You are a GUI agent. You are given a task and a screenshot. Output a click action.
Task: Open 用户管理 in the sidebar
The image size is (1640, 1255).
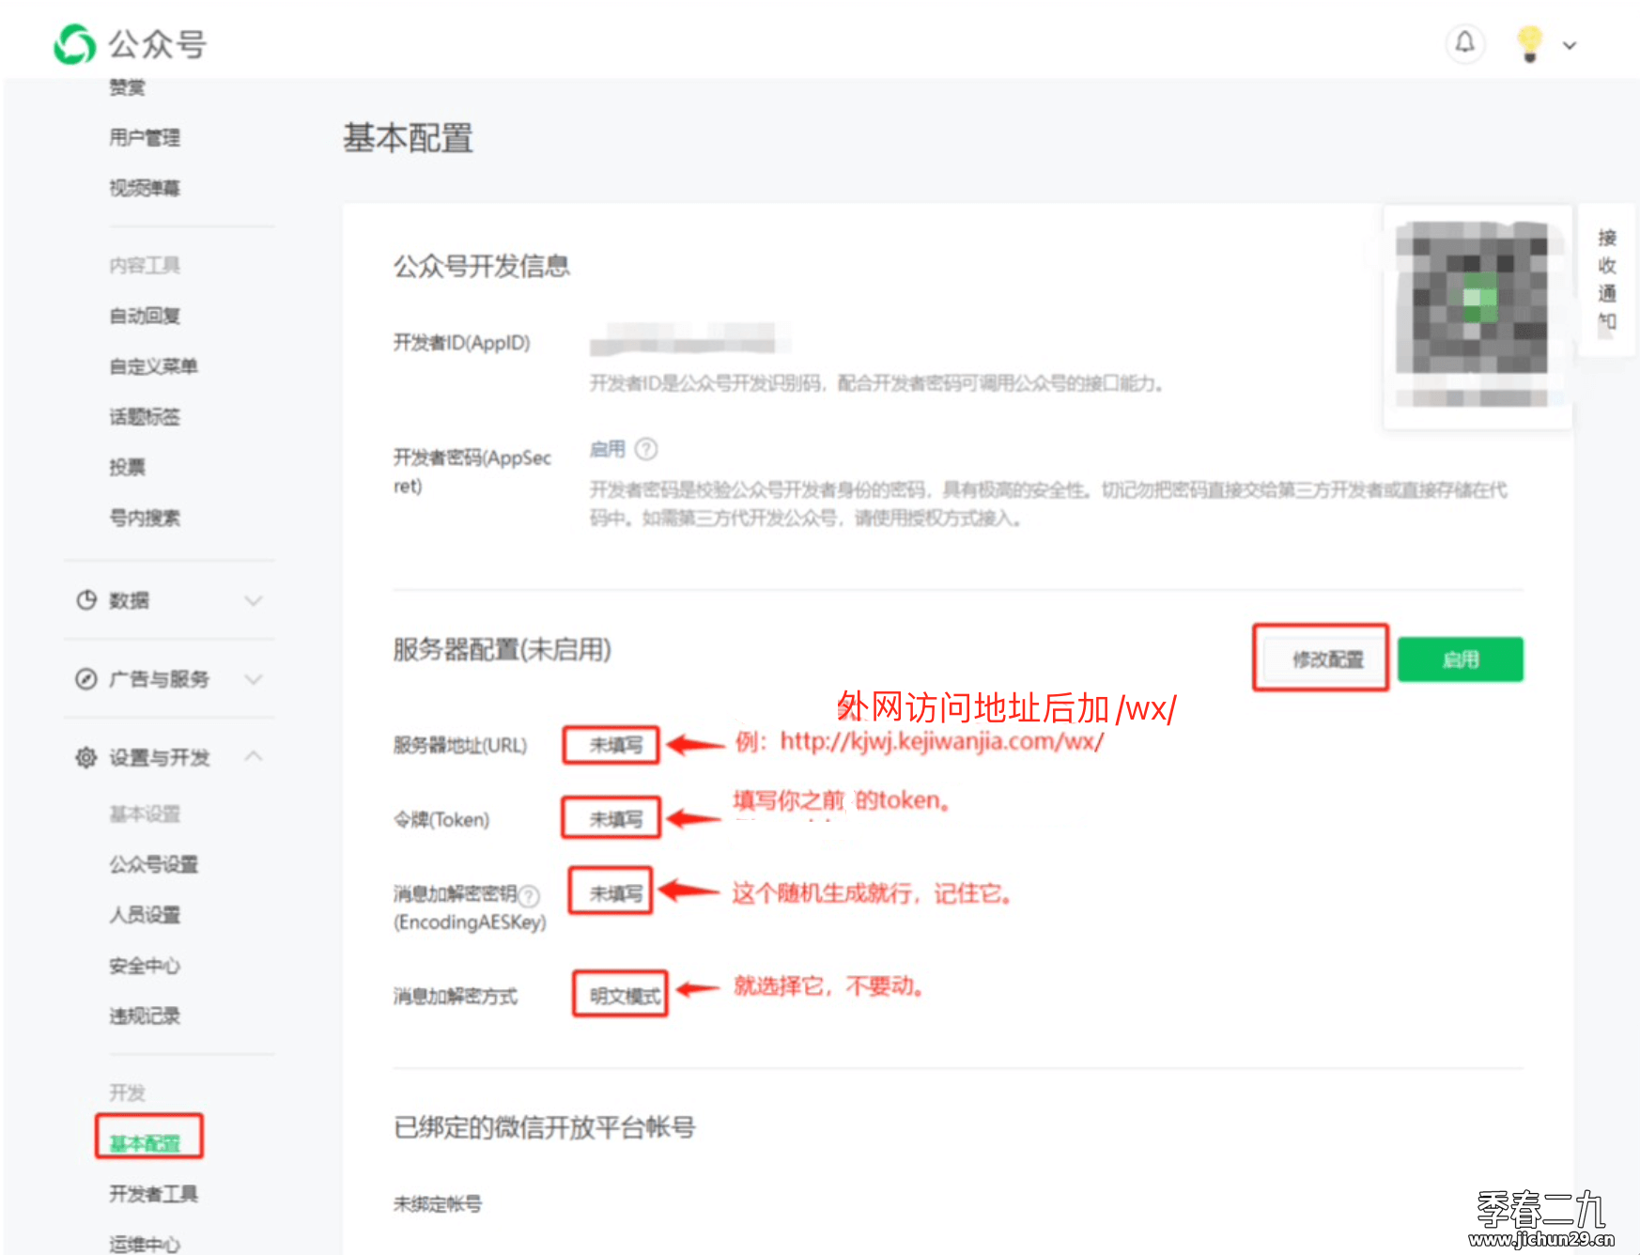145,137
